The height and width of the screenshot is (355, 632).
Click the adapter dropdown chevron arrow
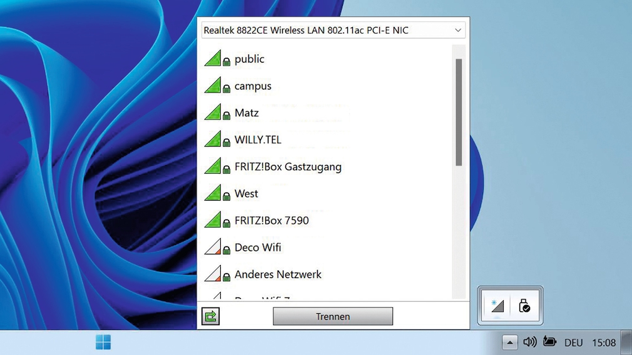click(x=458, y=30)
